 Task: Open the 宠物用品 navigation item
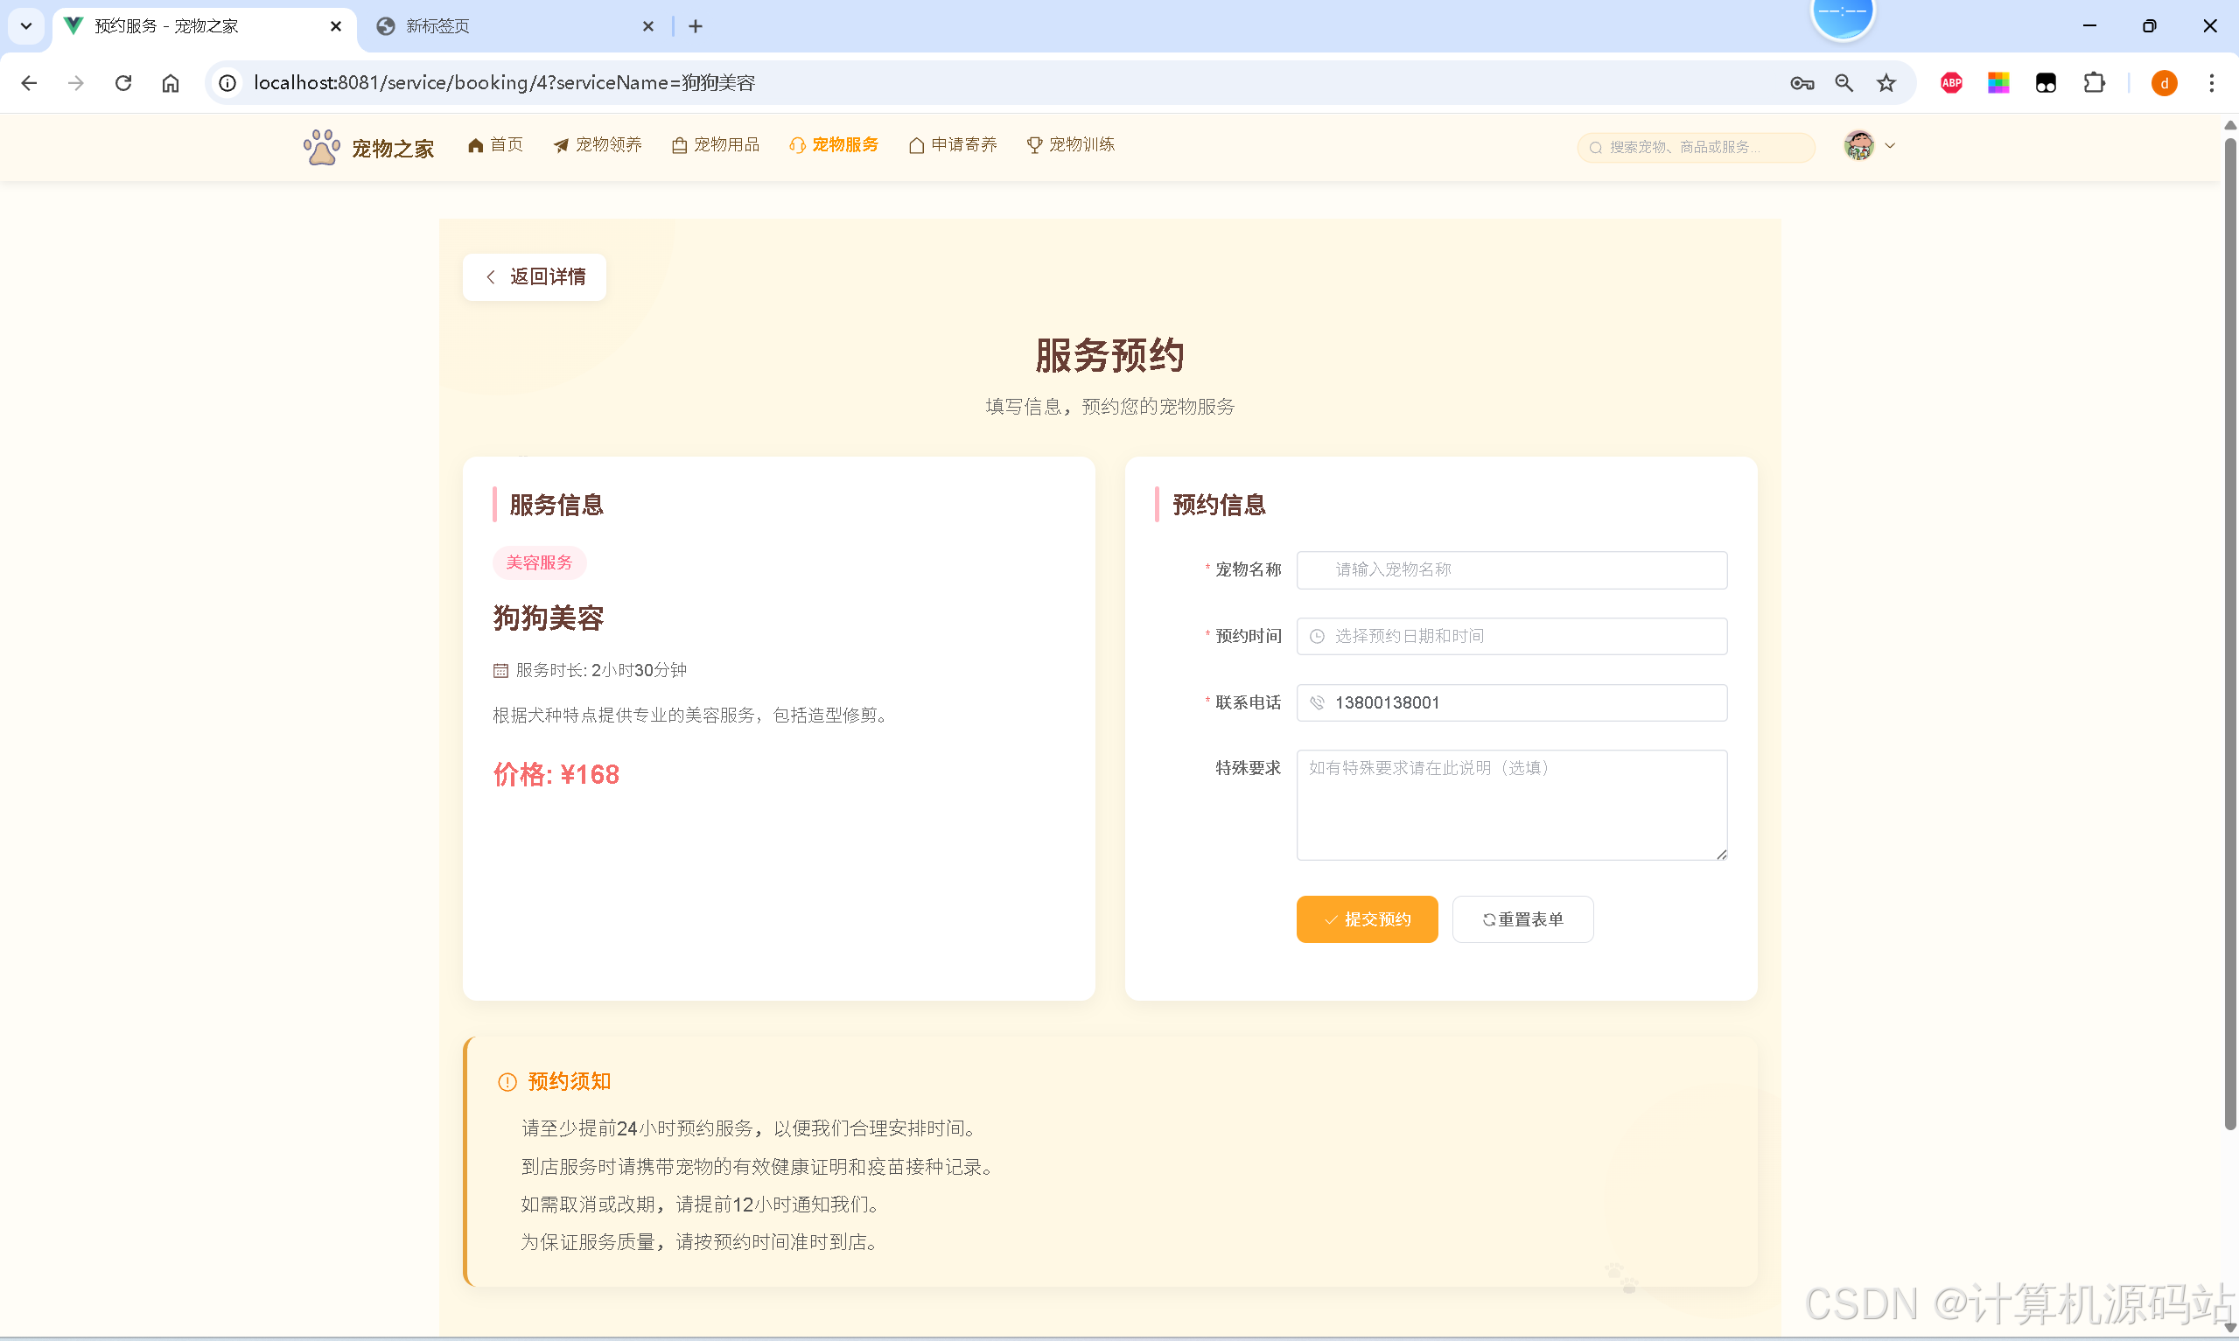click(x=716, y=144)
